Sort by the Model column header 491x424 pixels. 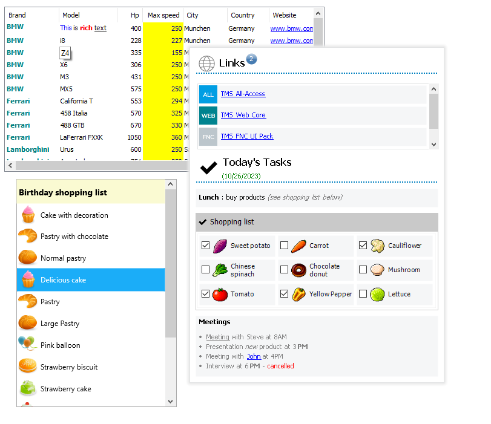click(x=88, y=15)
